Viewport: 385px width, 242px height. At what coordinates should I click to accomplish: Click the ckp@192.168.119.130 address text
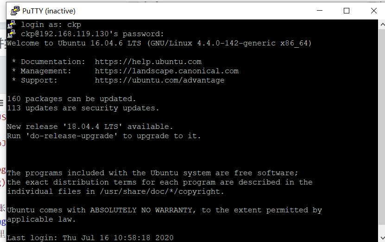(x=65, y=34)
